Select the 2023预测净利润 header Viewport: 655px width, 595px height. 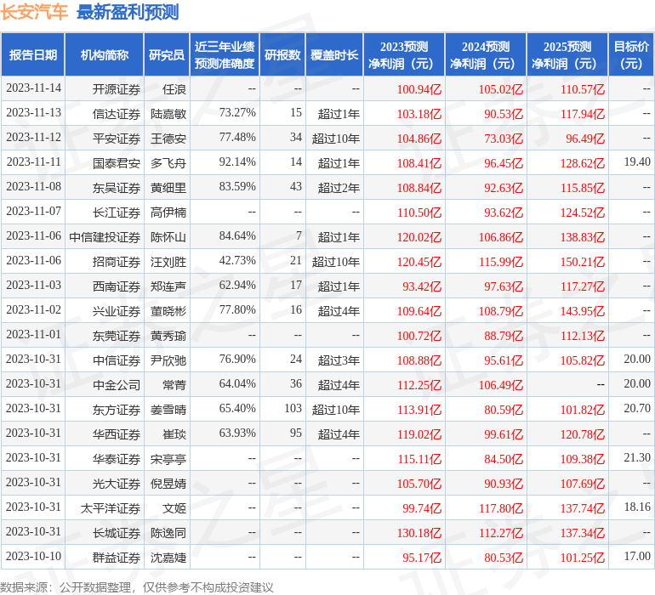[x=404, y=54]
